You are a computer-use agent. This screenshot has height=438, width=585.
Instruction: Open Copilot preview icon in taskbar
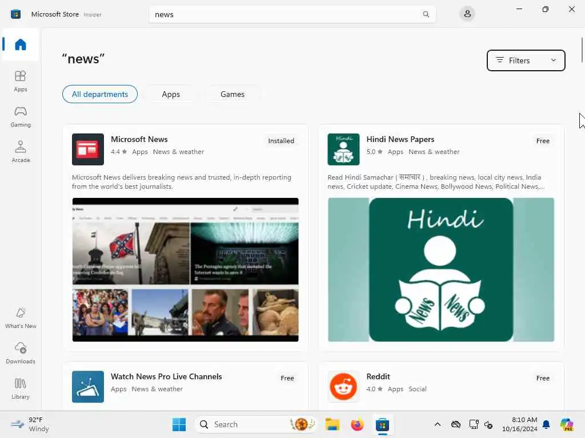(x=567, y=424)
